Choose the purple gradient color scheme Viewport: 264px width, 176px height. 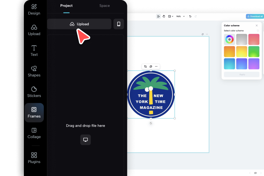[254, 64]
